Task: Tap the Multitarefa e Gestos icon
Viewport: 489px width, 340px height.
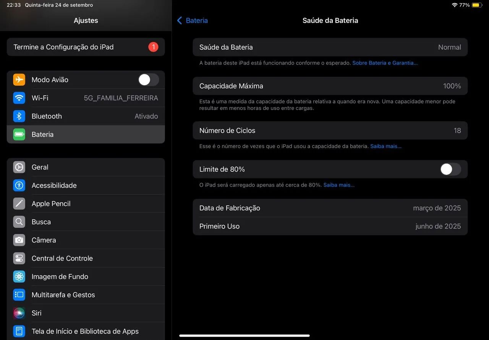Action: [x=19, y=295]
